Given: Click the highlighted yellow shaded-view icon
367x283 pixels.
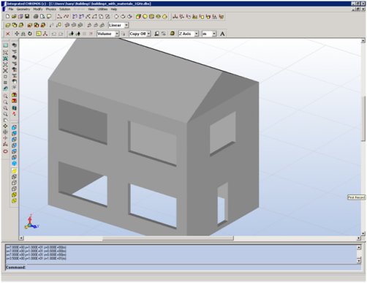Looking at the screenshot, I should [14, 171].
